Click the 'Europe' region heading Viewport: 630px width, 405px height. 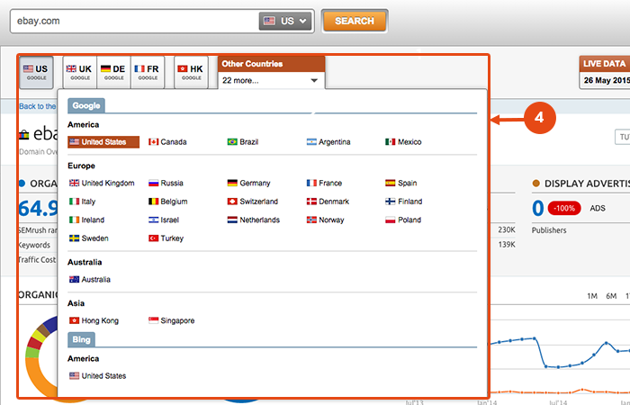pyautogui.click(x=81, y=166)
